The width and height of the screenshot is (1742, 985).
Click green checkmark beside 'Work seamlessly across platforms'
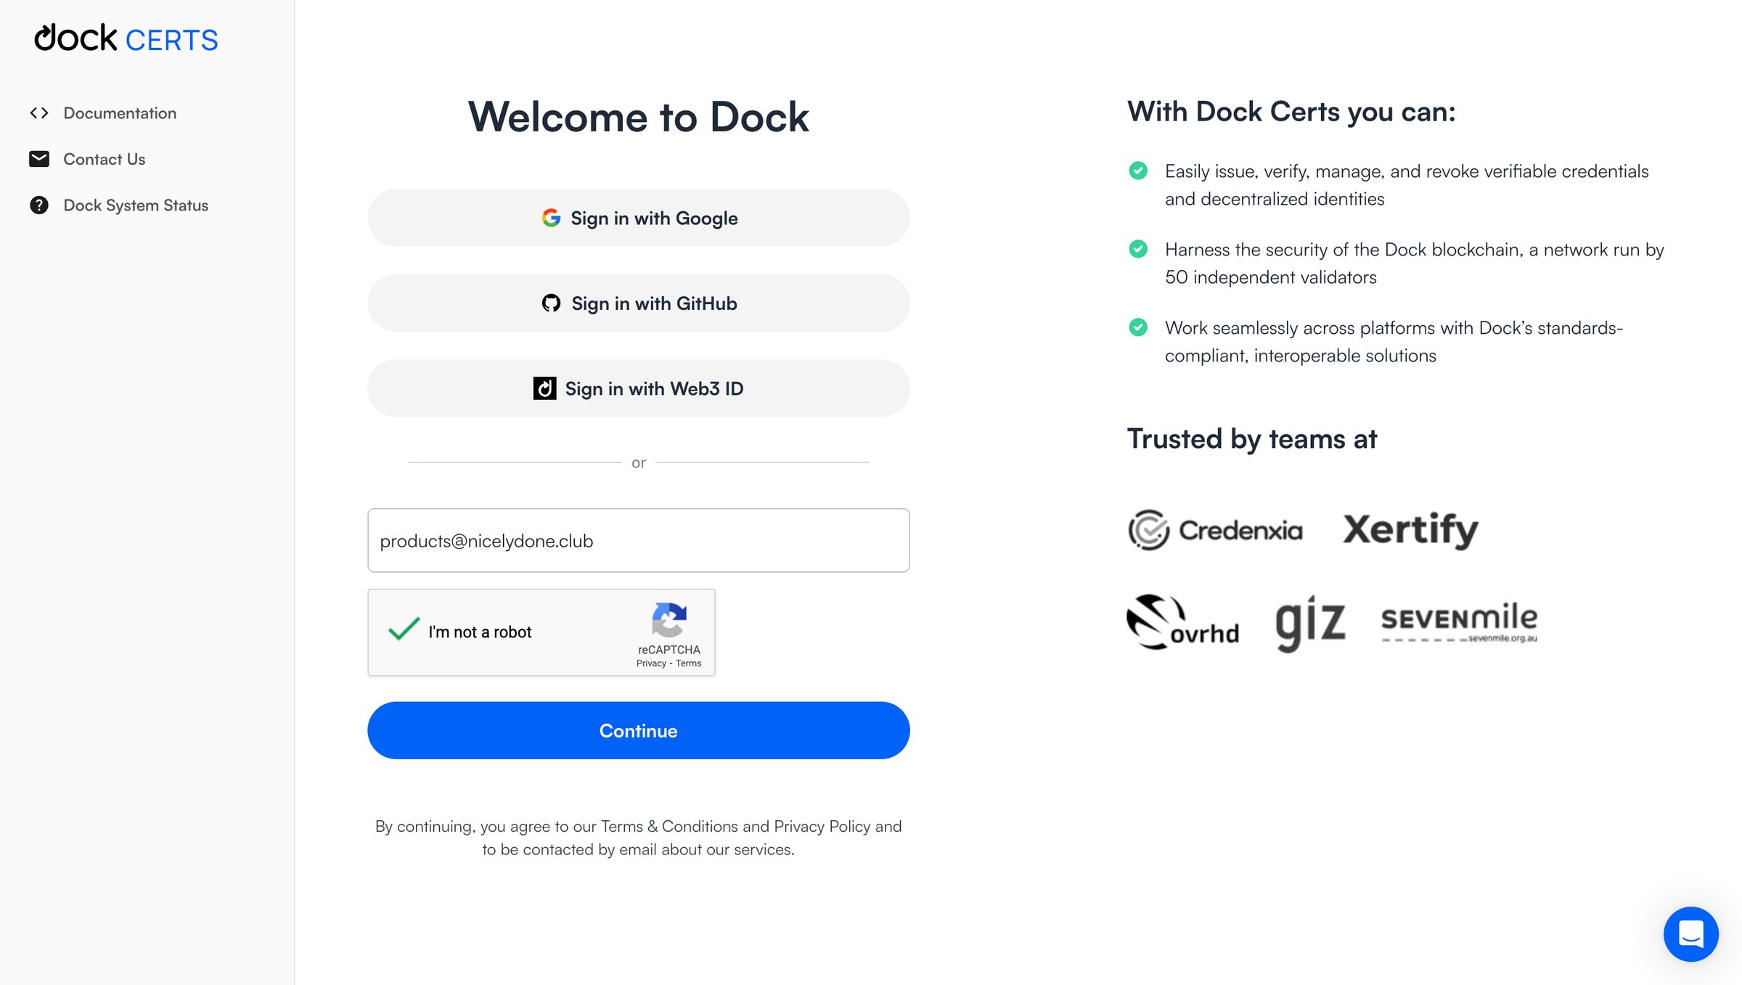1138,327
